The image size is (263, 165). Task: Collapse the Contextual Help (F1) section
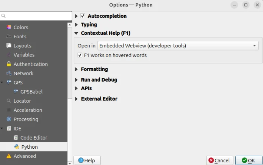click(77, 33)
